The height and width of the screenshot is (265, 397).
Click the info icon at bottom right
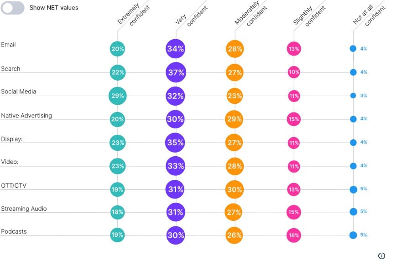[381, 255]
